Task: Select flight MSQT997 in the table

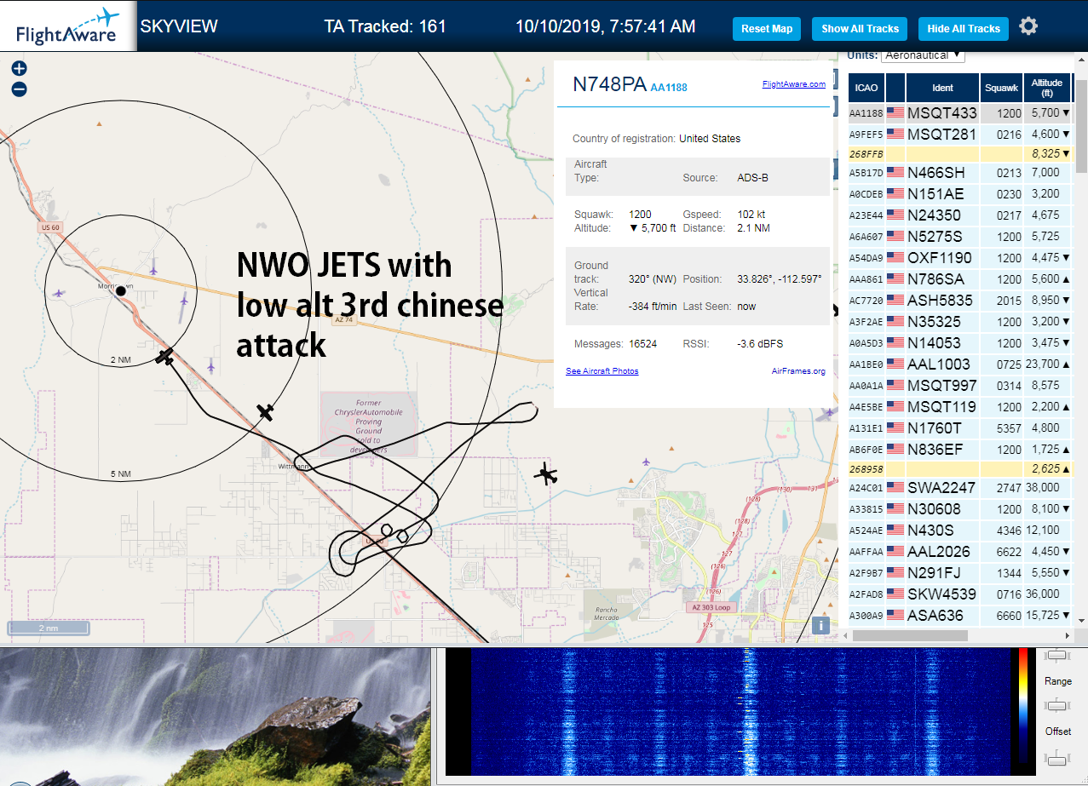Action: [x=960, y=385]
